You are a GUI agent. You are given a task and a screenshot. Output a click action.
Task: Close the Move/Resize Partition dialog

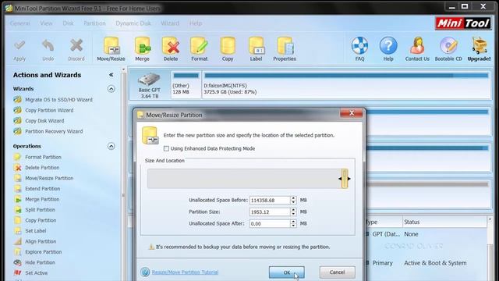coord(352,113)
